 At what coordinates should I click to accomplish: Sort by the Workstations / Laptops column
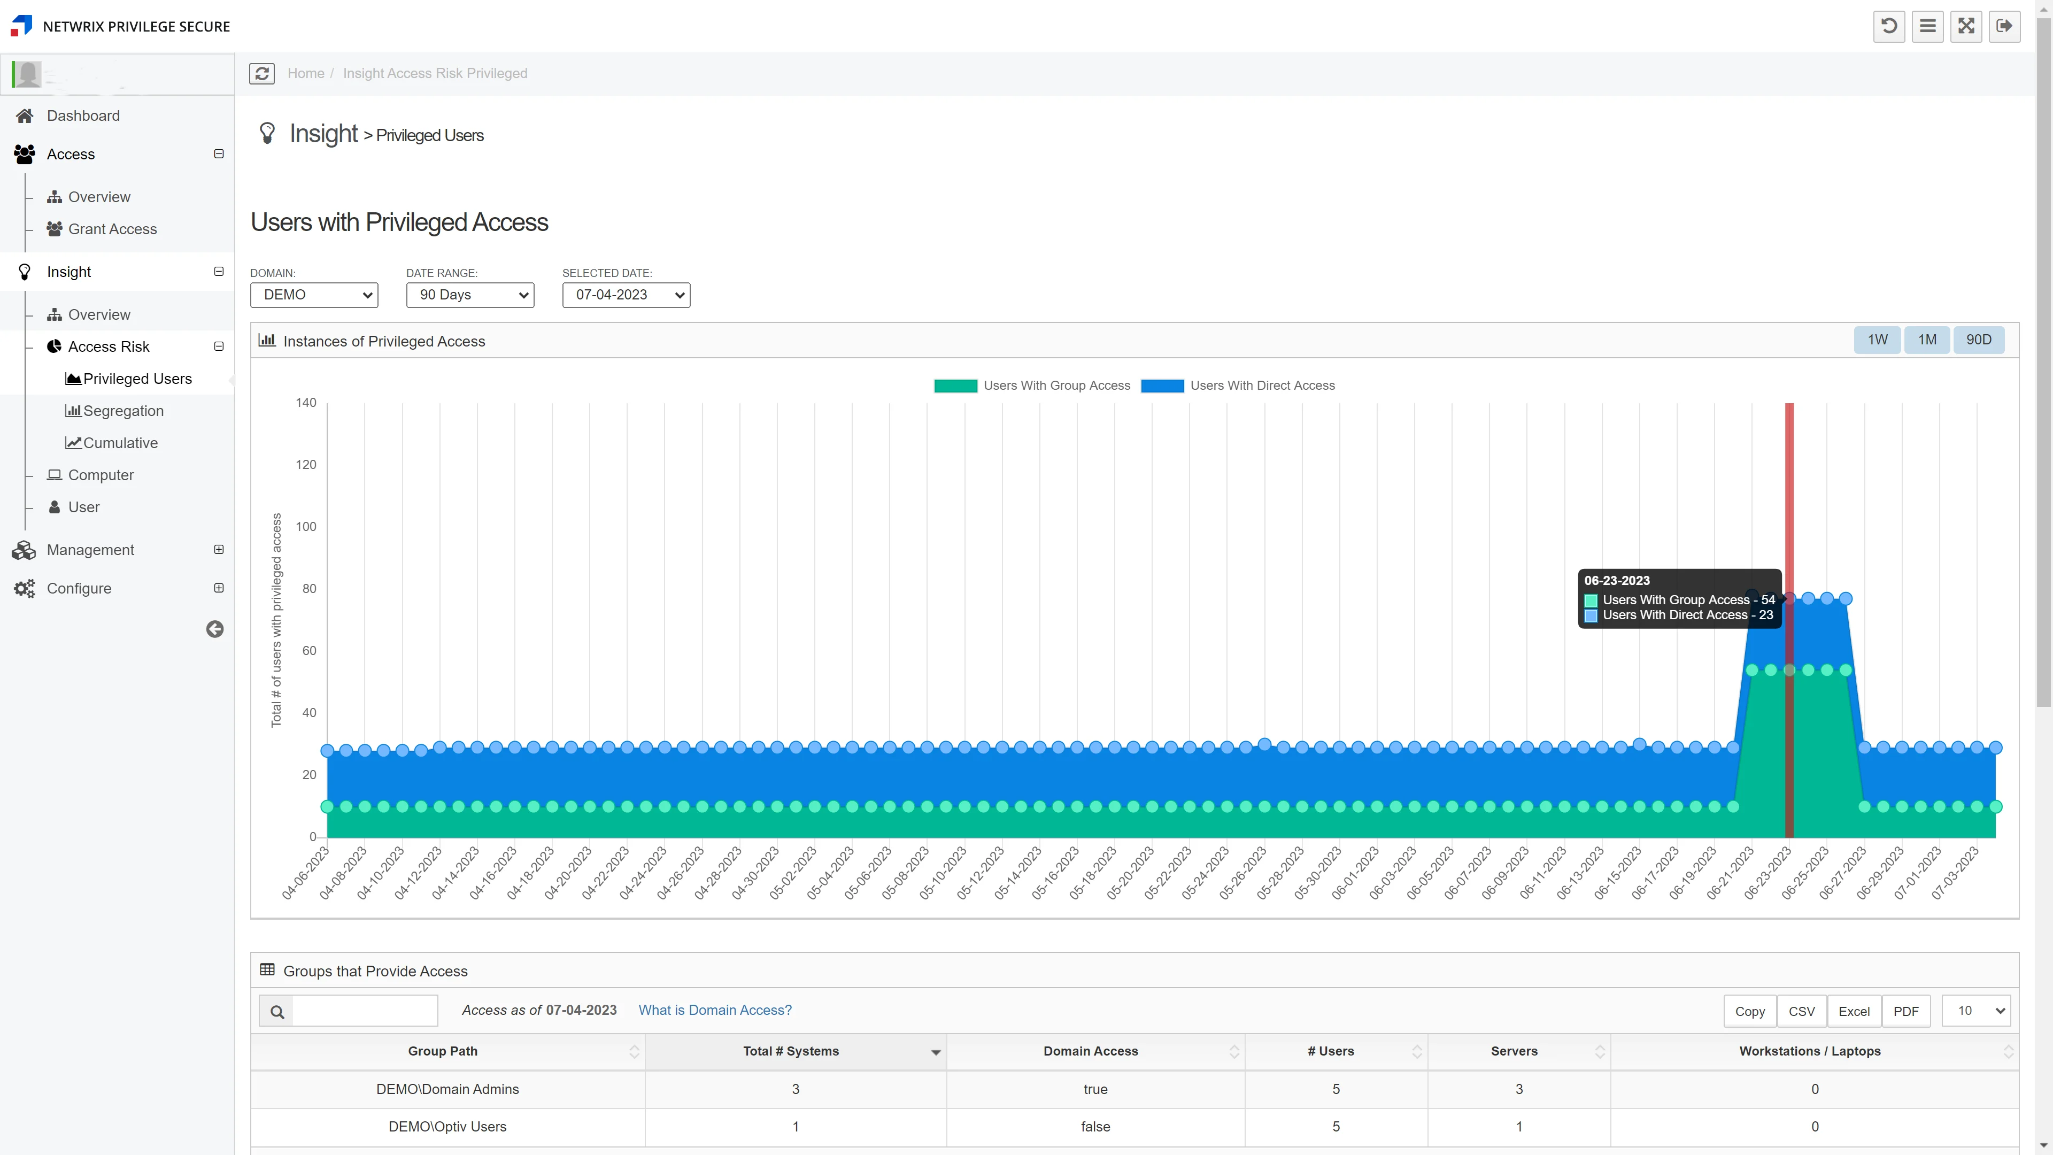1814,1051
